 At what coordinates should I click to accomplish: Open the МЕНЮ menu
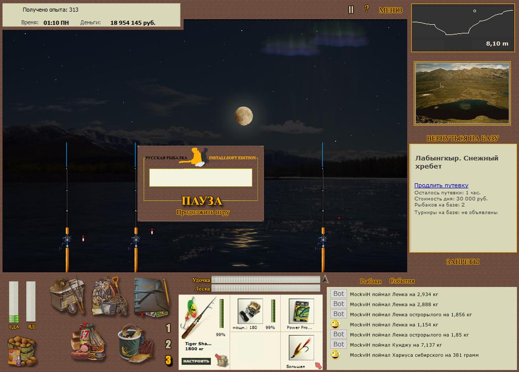[391, 10]
